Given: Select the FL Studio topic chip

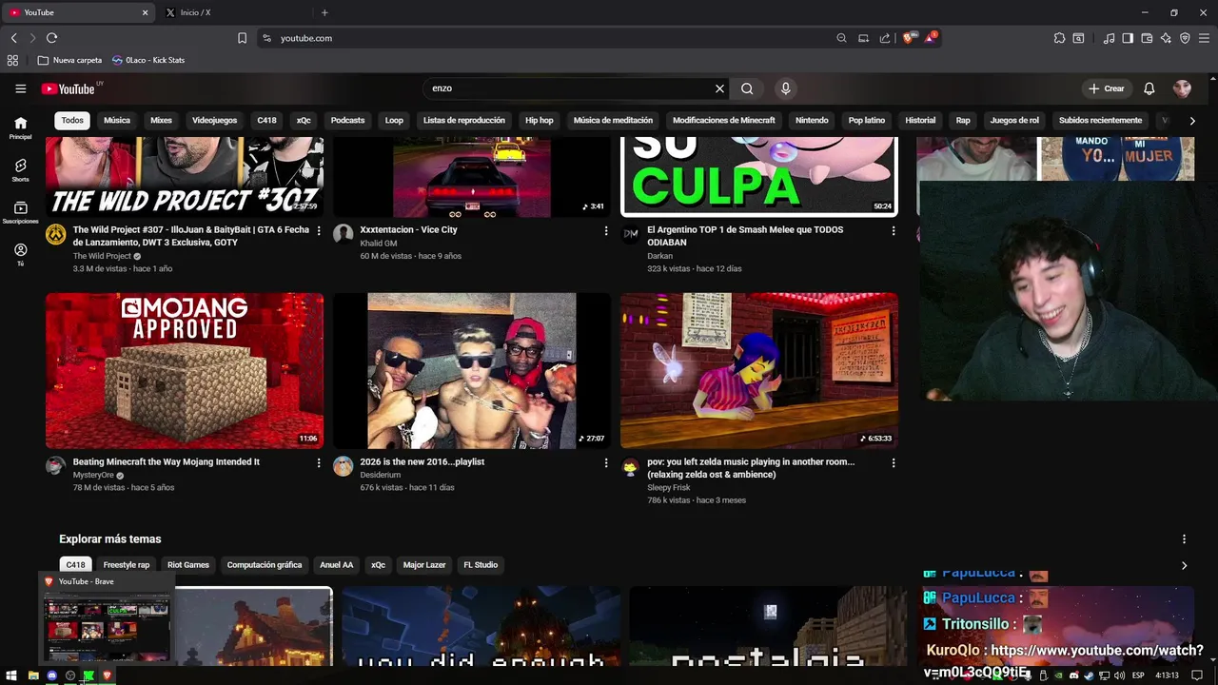Looking at the screenshot, I should coord(481,565).
